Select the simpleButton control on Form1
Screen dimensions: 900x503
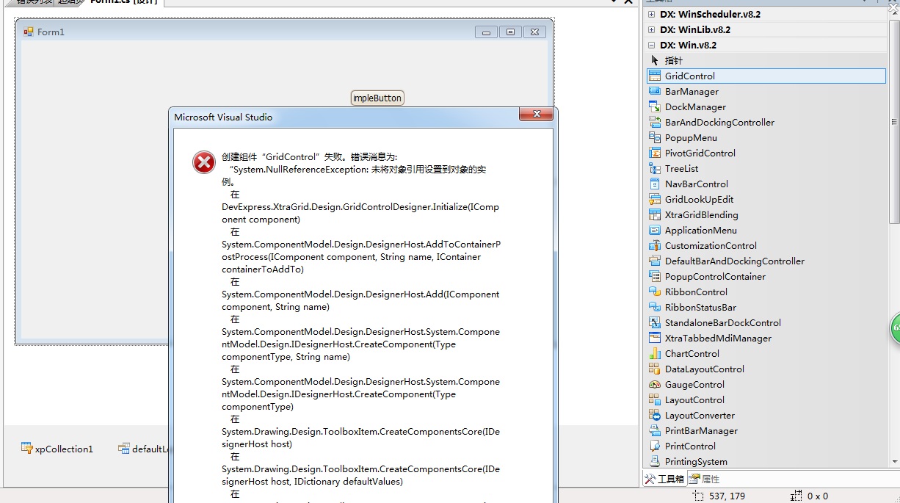coord(377,98)
